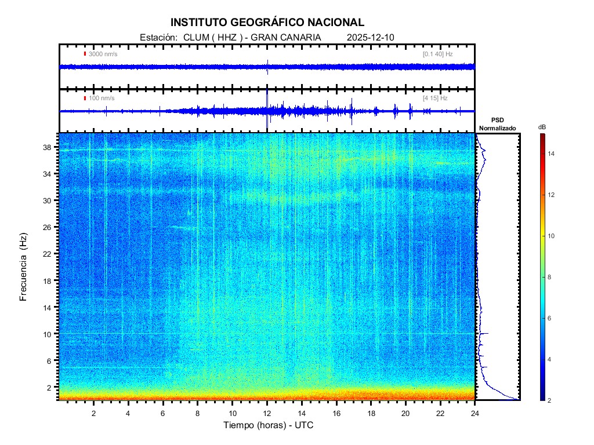Image resolution: width=594 pixels, height=445 pixels.
Task: Click the red 3000 nm/s scale bar marker
Action: pyautogui.click(x=85, y=54)
